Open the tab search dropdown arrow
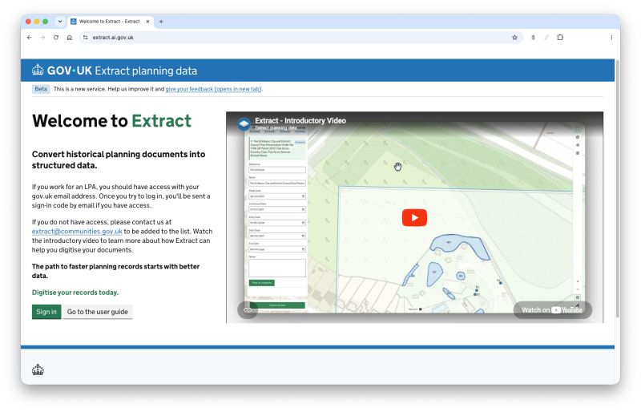The width and height of the screenshot is (641, 412). point(60,22)
